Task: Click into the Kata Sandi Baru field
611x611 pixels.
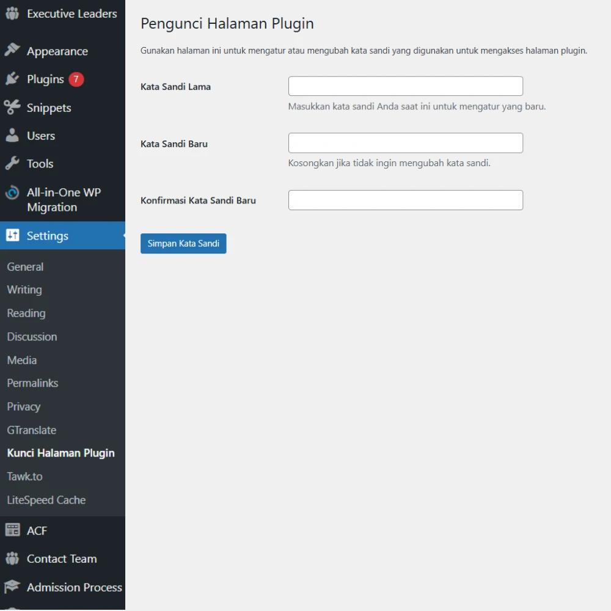Action: [x=405, y=143]
